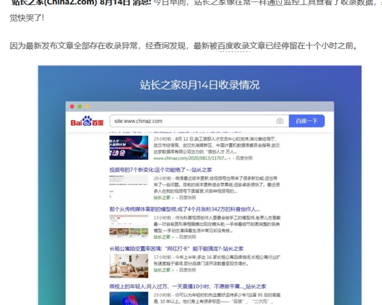The image size is (382, 305).
Task: Click the Baidu paw logo
Action: [87, 121]
